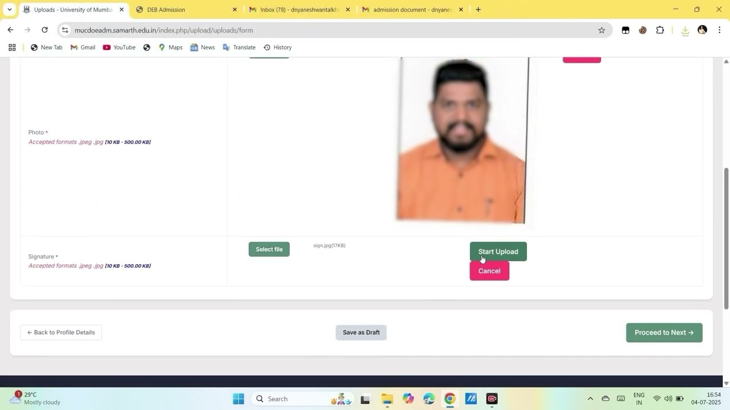The height and width of the screenshot is (410, 730).
Task: Open the blue slash app in taskbar
Action: coord(471,399)
